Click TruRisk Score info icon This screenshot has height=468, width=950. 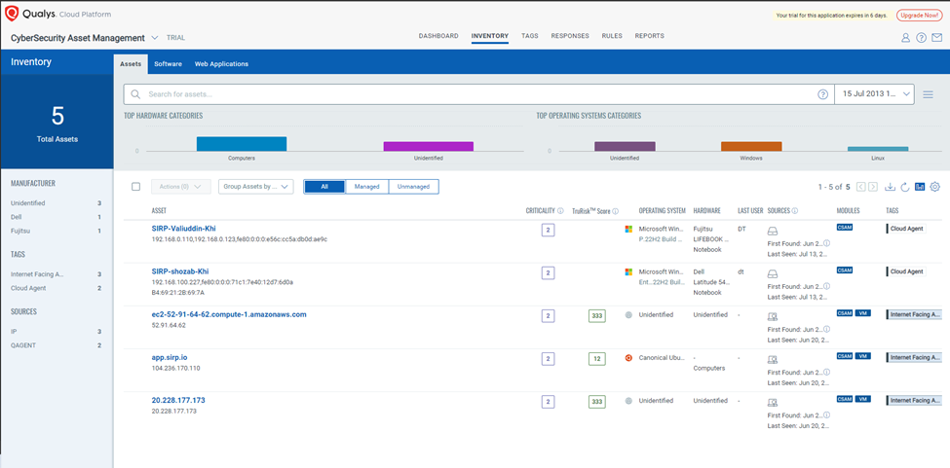[x=615, y=212]
